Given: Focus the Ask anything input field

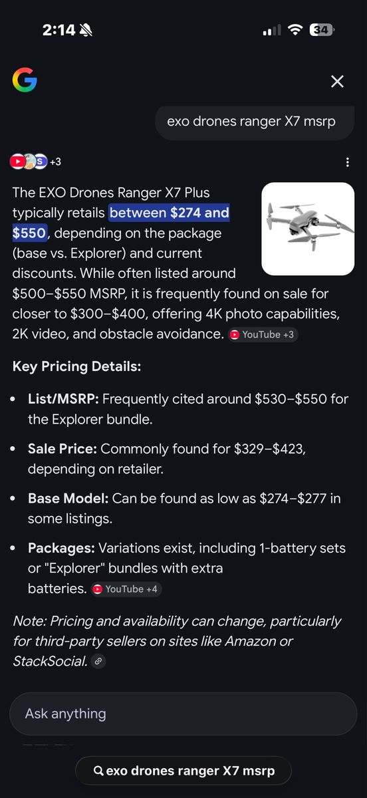Looking at the screenshot, I should pos(183,714).
